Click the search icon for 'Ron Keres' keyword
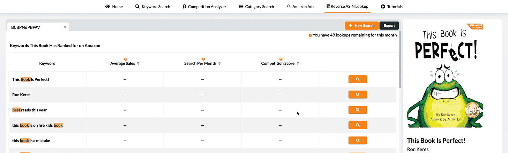This screenshot has width=508, height=153. 358,94
